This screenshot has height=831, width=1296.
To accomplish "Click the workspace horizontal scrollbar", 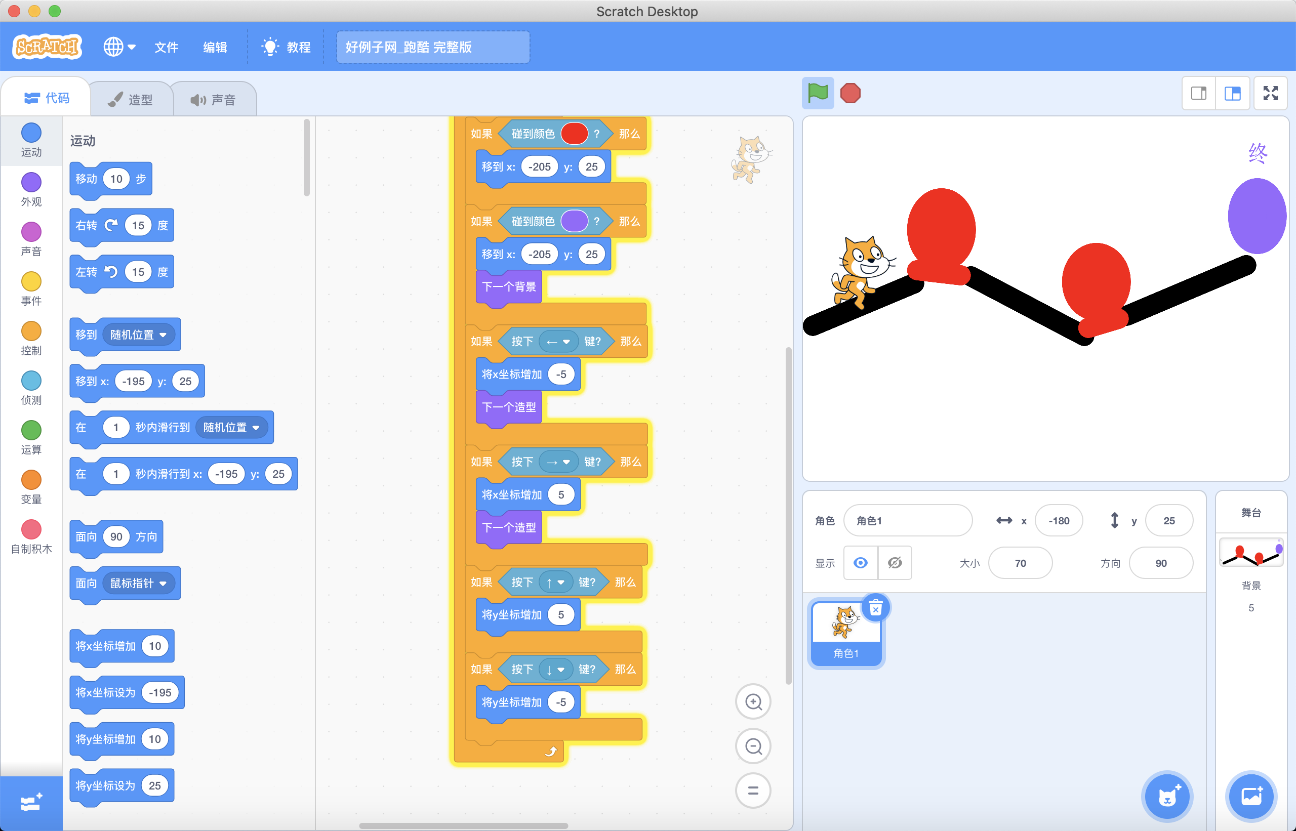I will [463, 825].
